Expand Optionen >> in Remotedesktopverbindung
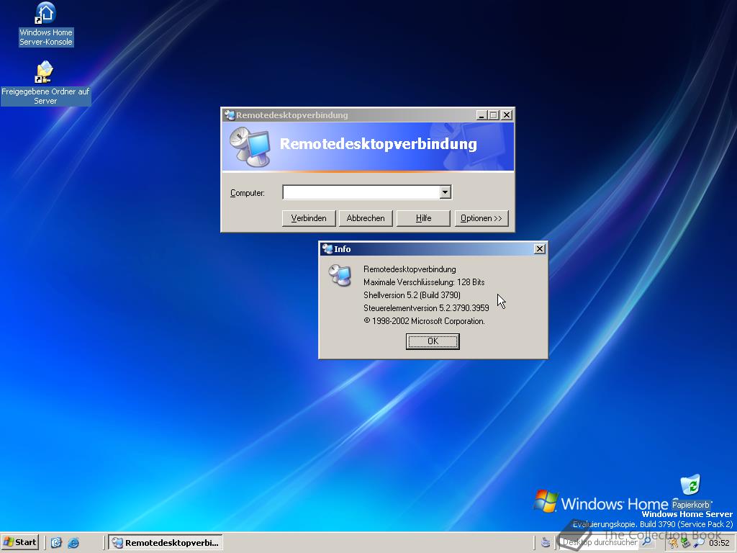Image resolution: width=737 pixels, height=553 pixels. pos(481,218)
